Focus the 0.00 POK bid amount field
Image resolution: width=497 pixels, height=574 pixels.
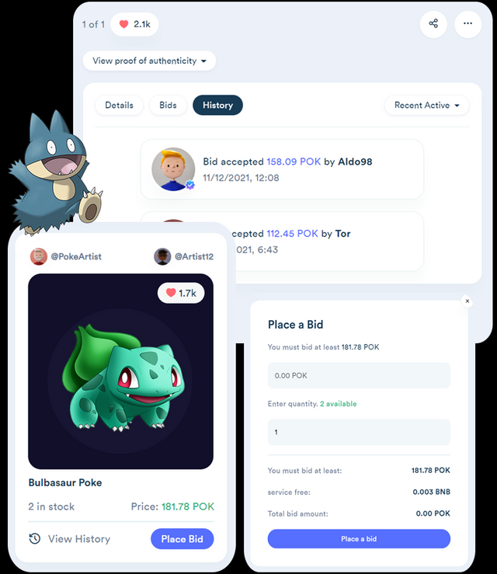[359, 376]
